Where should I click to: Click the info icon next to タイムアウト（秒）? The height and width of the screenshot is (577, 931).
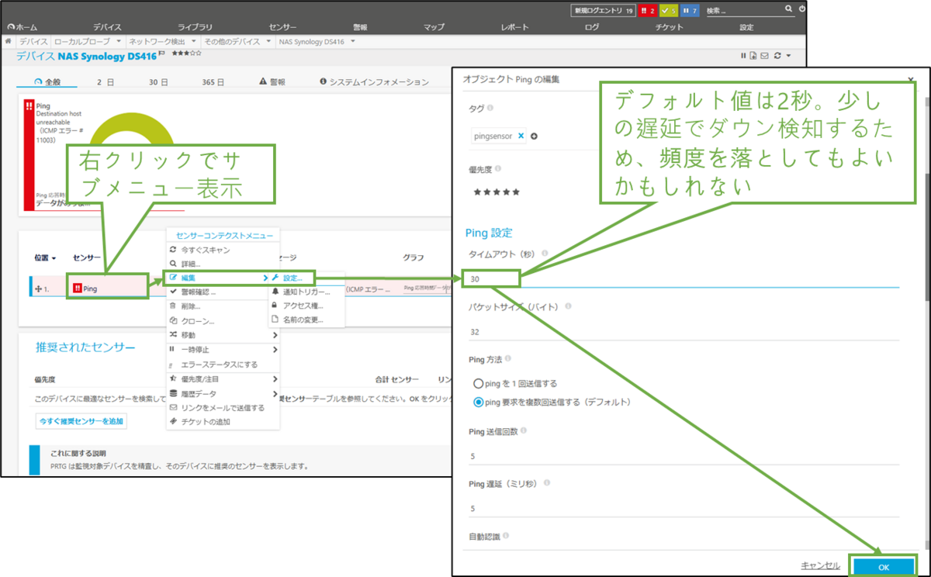click(x=545, y=254)
